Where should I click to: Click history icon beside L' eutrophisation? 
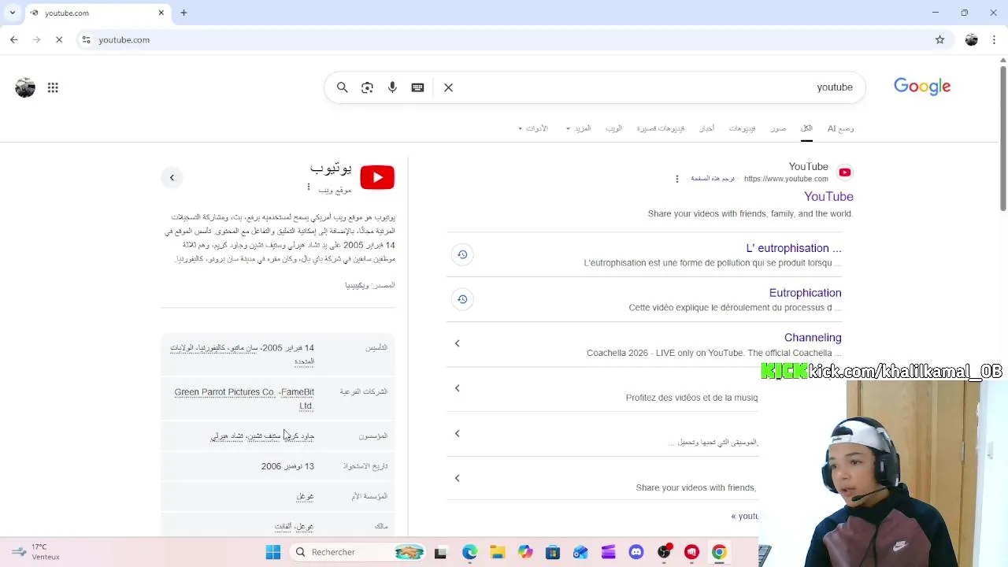(x=462, y=254)
